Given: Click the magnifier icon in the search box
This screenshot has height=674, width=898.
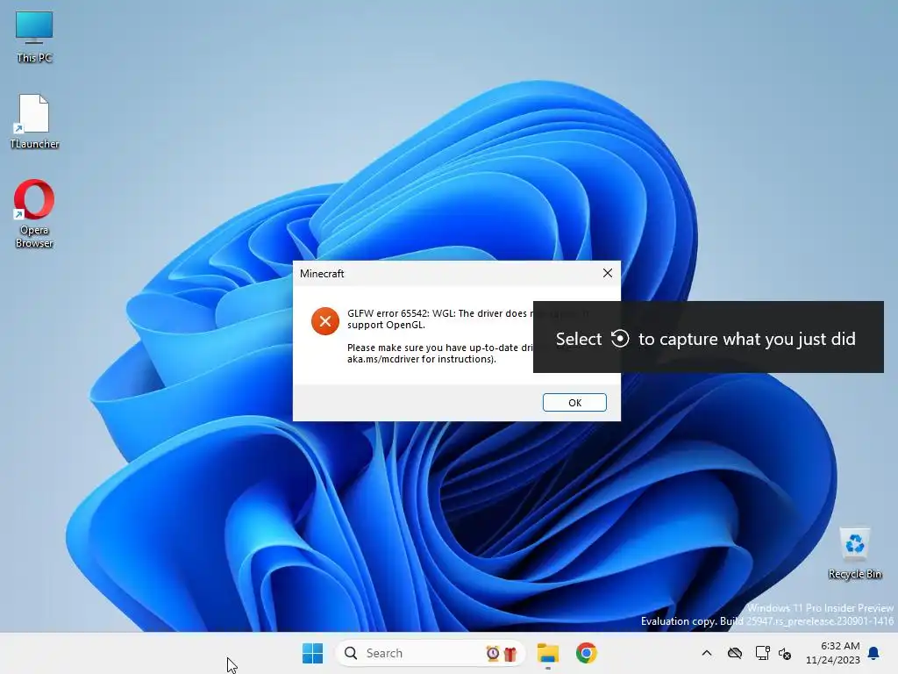Looking at the screenshot, I should (351, 653).
